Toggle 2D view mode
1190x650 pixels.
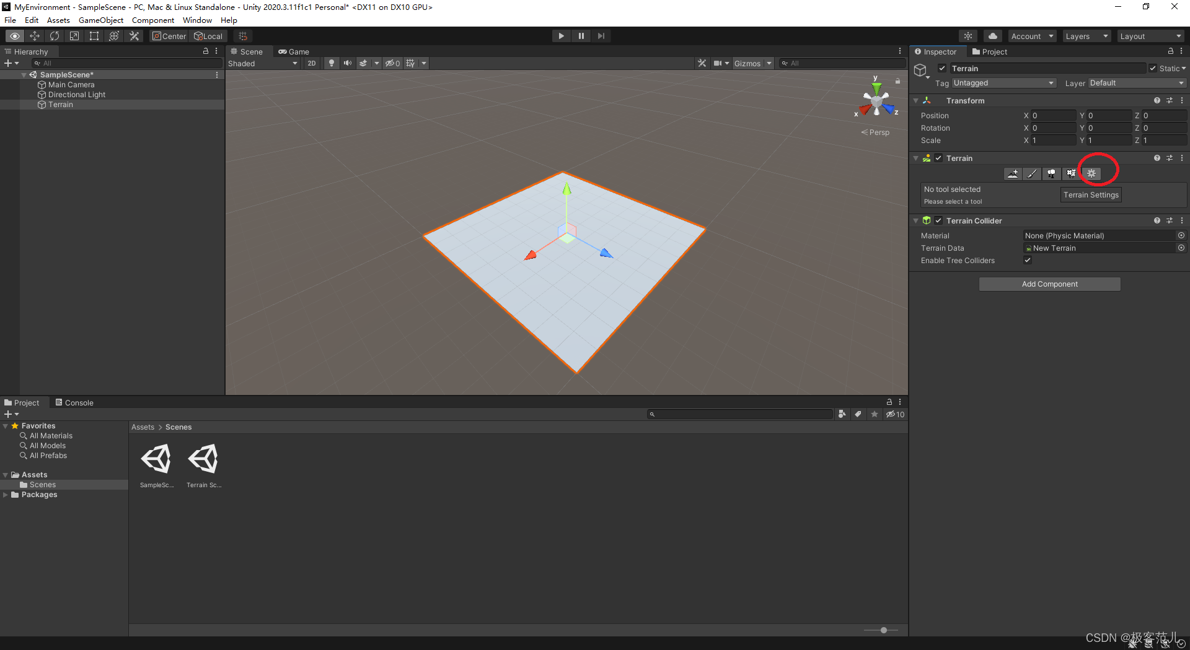[x=311, y=63]
